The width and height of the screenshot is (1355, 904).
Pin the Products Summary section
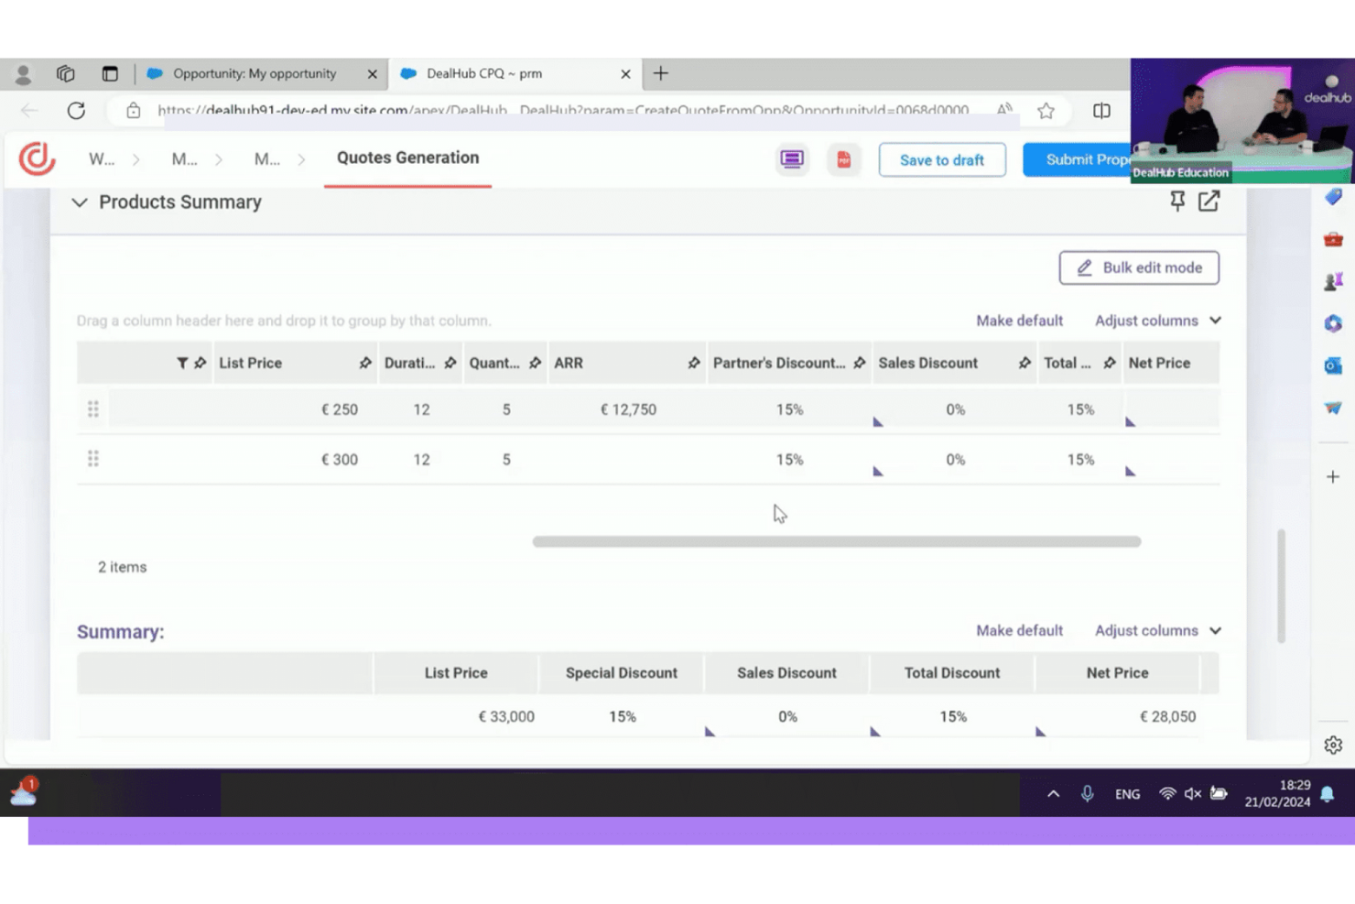tap(1177, 201)
